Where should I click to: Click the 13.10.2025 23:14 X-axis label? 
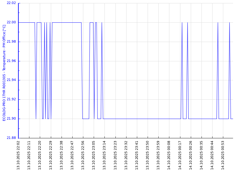point(104,155)
